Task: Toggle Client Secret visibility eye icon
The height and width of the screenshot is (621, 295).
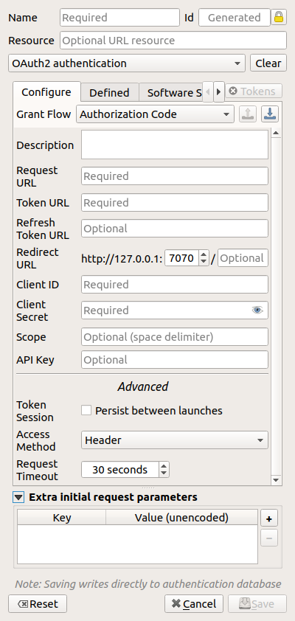Action: [x=257, y=310]
